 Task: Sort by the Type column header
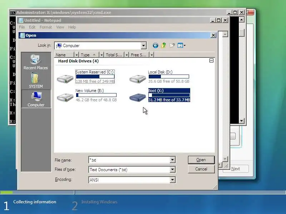89,55
